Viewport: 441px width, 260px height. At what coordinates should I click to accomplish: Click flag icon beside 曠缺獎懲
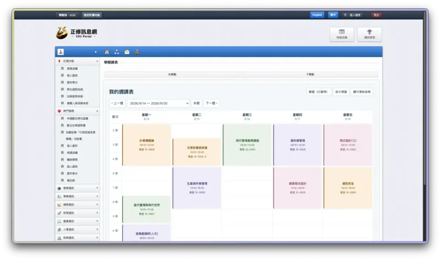pos(62,160)
